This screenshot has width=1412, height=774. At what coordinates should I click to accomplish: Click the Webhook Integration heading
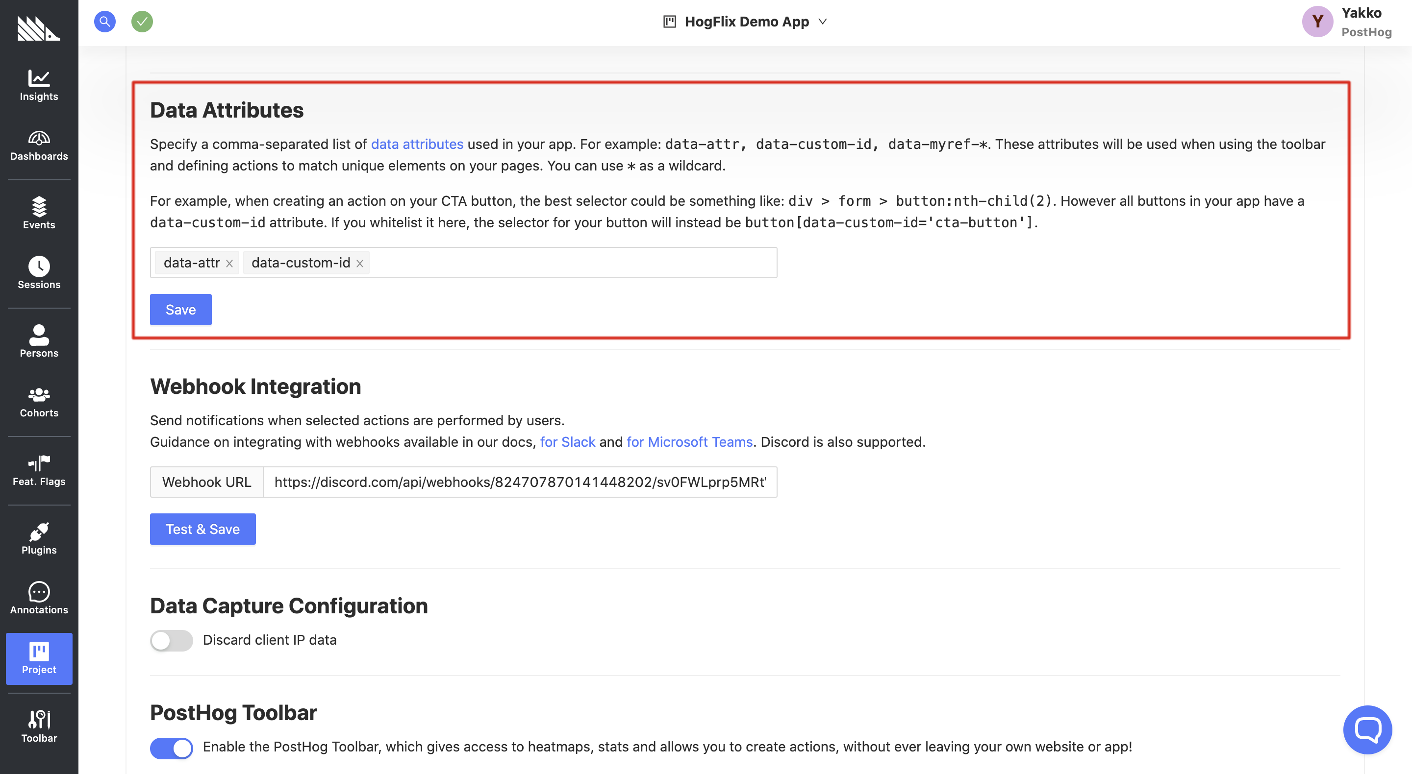255,387
